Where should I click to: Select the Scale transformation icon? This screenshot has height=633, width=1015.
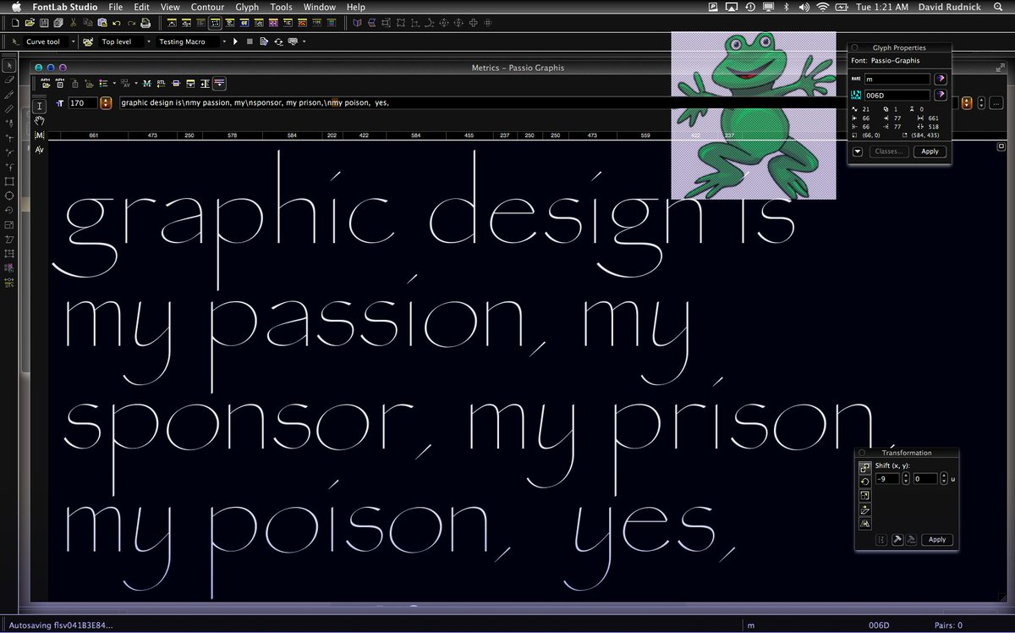865,495
